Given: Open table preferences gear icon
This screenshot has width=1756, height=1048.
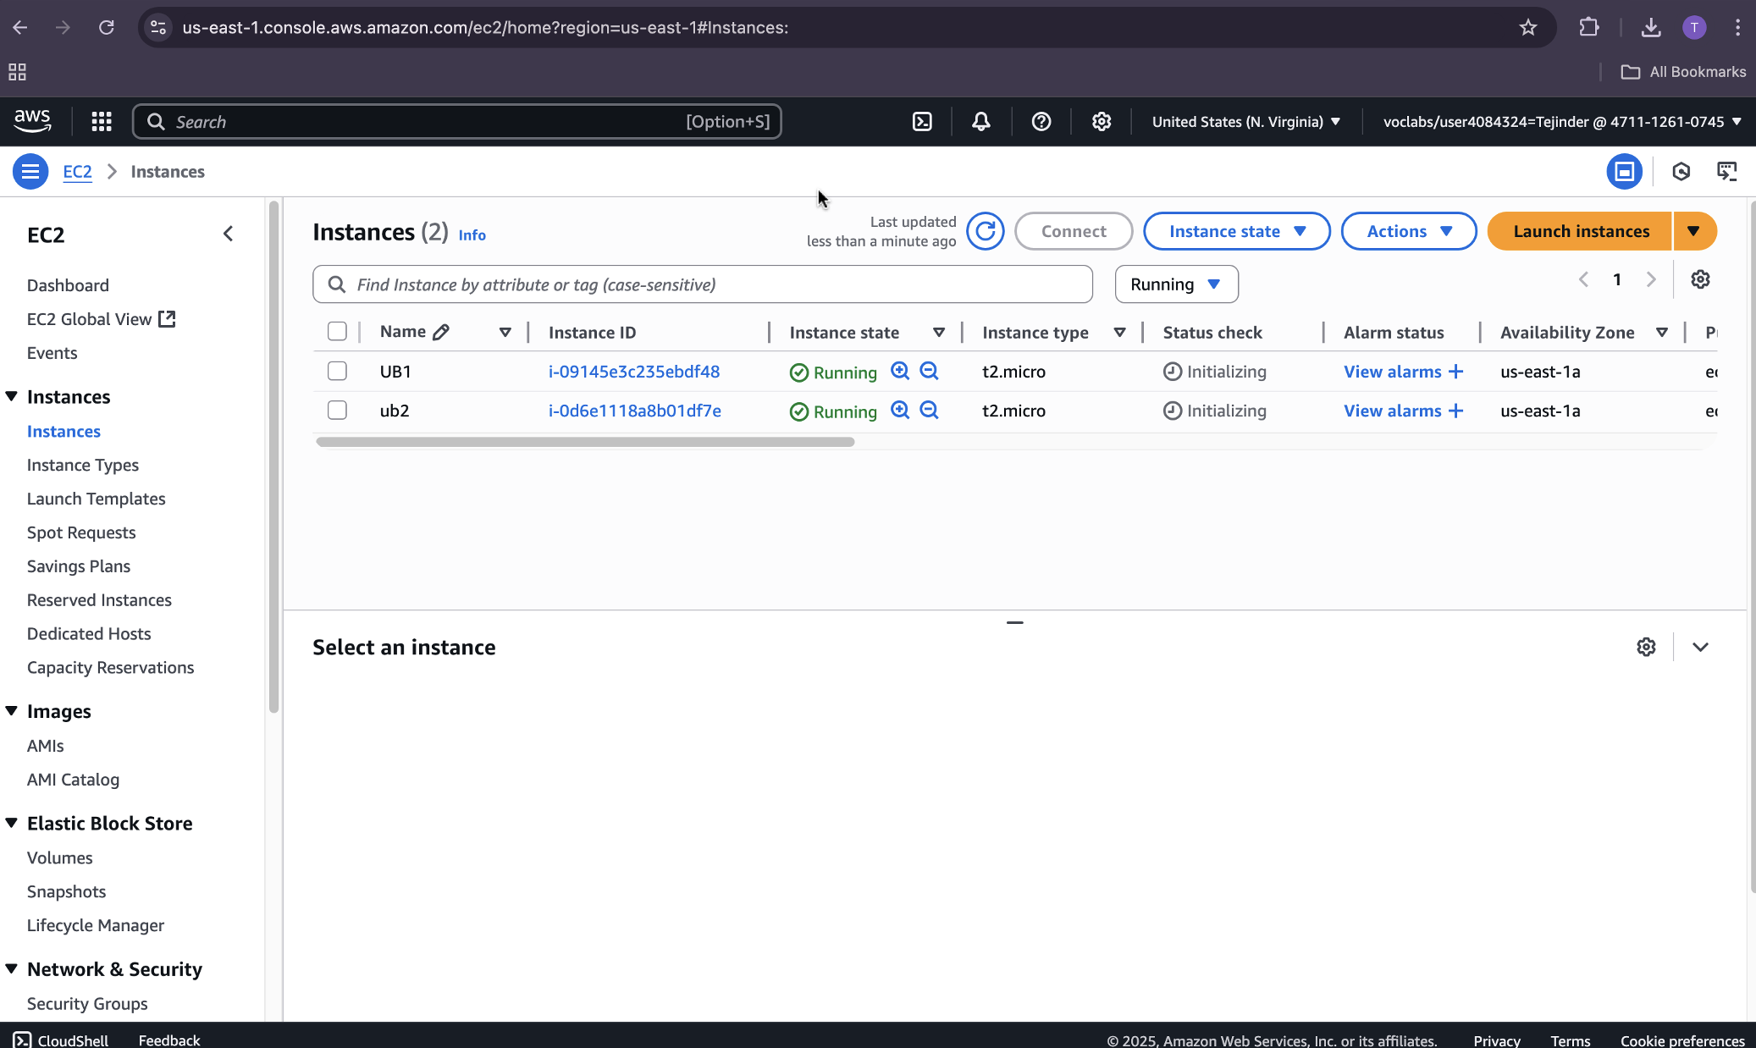Looking at the screenshot, I should point(1700,279).
